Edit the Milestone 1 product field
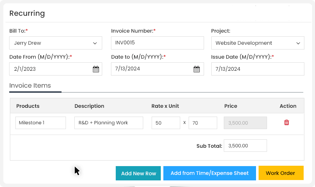 41,123
